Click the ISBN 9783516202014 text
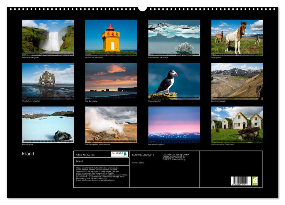The height and width of the screenshot is (205, 285). click(143, 155)
